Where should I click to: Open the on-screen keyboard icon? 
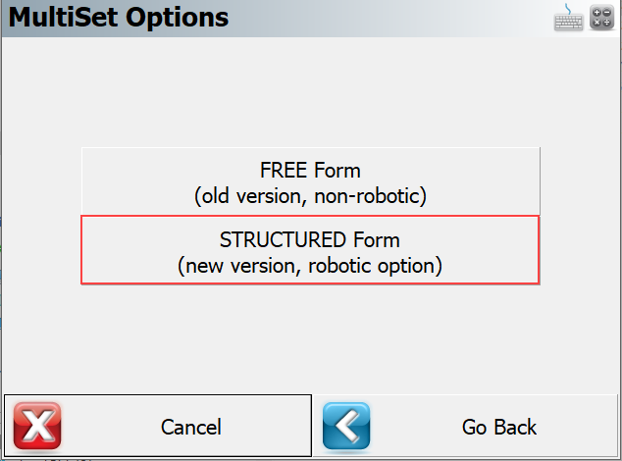pyautogui.click(x=568, y=18)
